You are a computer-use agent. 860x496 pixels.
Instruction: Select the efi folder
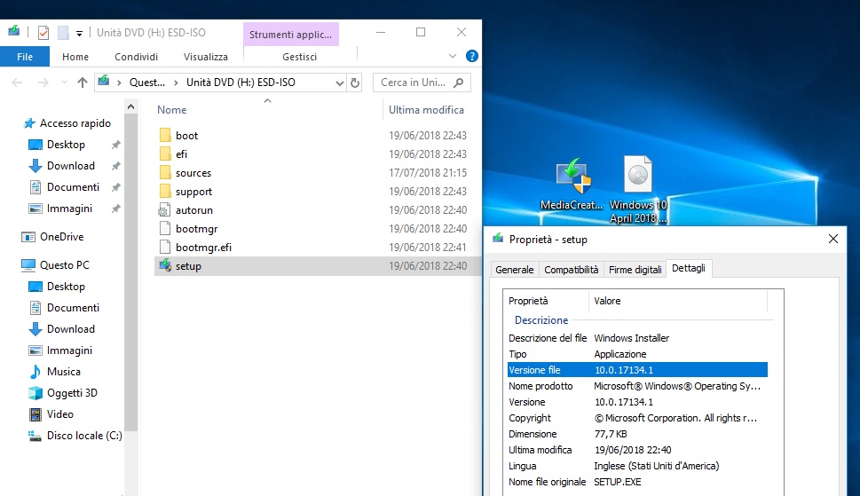click(x=181, y=154)
